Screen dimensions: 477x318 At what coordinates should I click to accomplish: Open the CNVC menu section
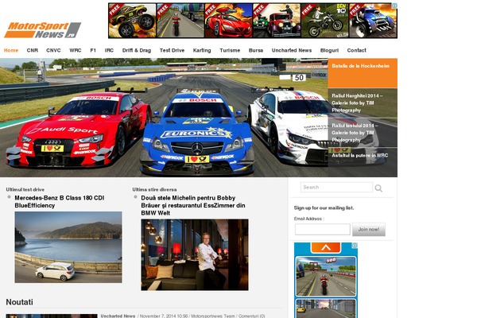click(x=53, y=50)
